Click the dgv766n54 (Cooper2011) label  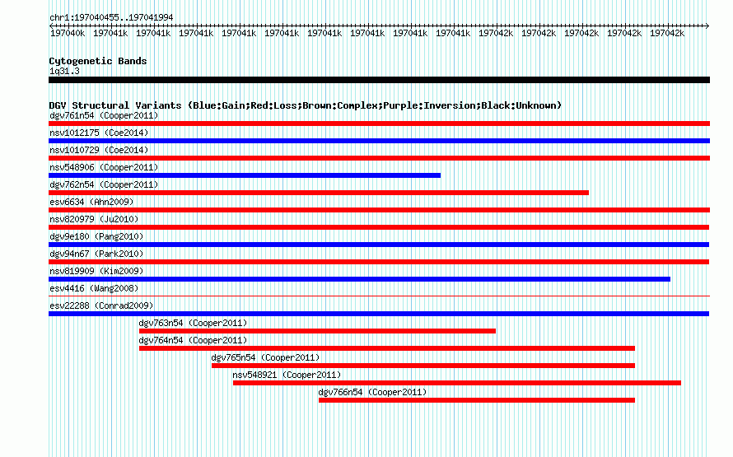coord(372,392)
